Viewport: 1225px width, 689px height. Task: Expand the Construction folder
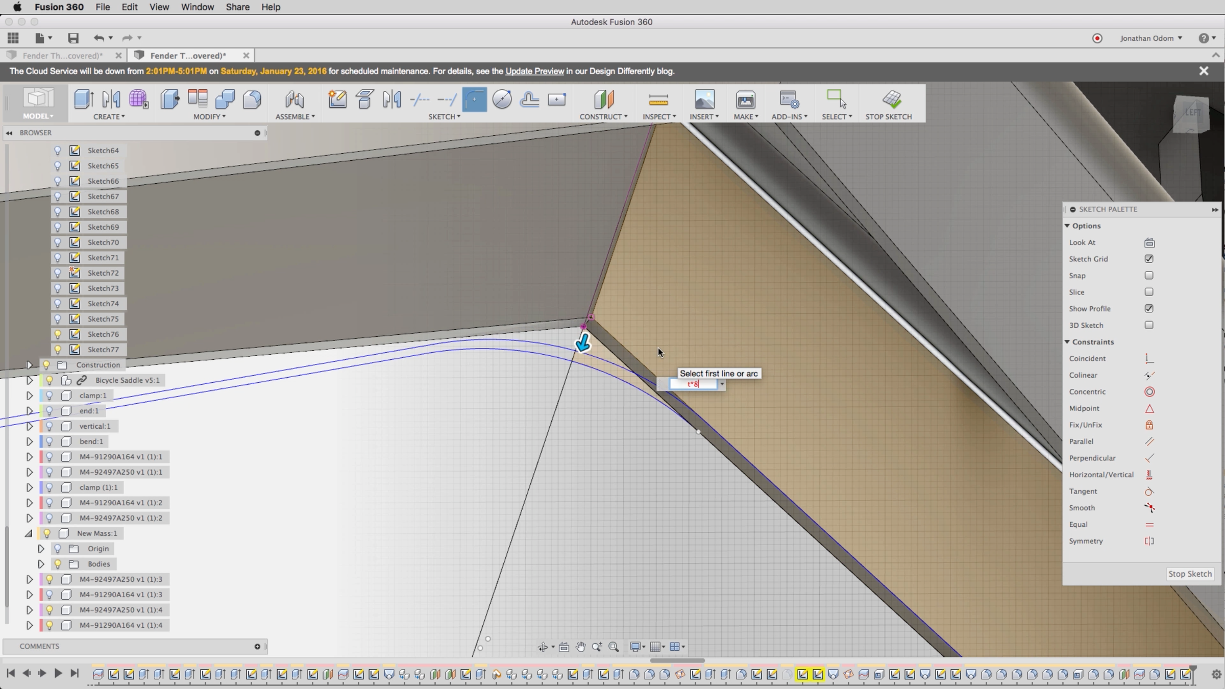(x=29, y=365)
